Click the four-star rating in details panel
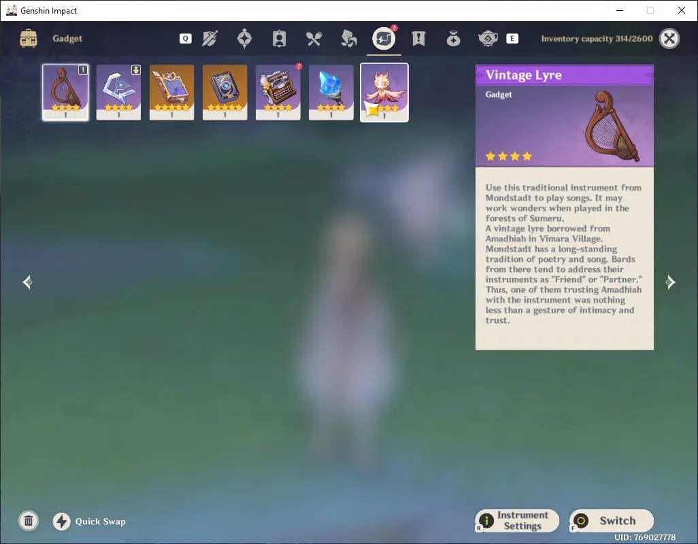Viewport: 698px width, 544px height. [508, 156]
